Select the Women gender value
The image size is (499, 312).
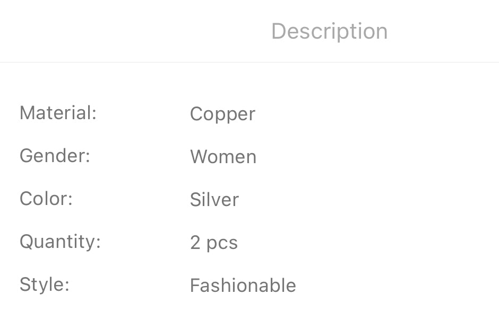pyautogui.click(x=223, y=157)
